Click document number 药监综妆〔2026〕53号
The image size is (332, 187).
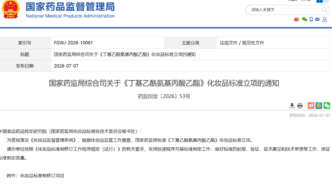click(164, 96)
